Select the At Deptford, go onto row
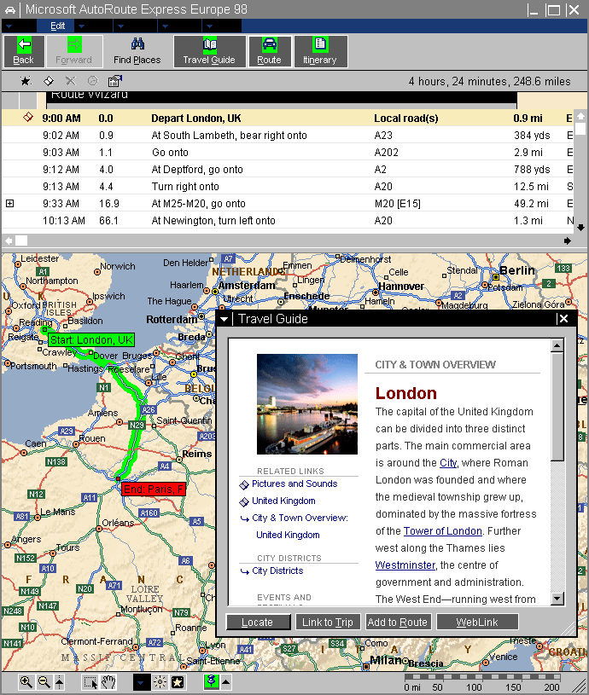589x695 pixels. pos(288,170)
